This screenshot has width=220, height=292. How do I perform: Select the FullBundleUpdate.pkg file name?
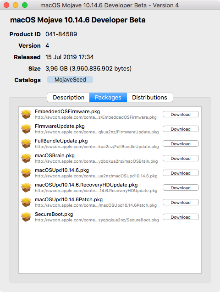pos(61,141)
